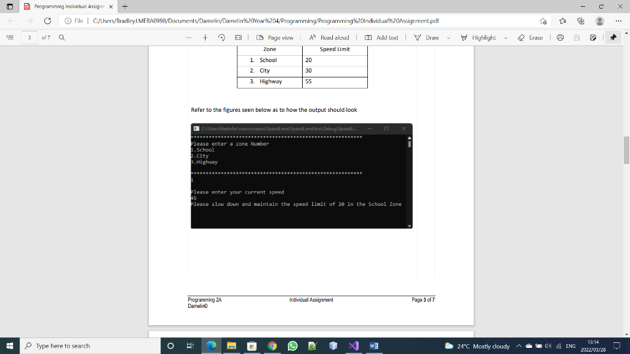Open weather widget showing 24°C
The width and height of the screenshot is (630, 354).
(477, 346)
